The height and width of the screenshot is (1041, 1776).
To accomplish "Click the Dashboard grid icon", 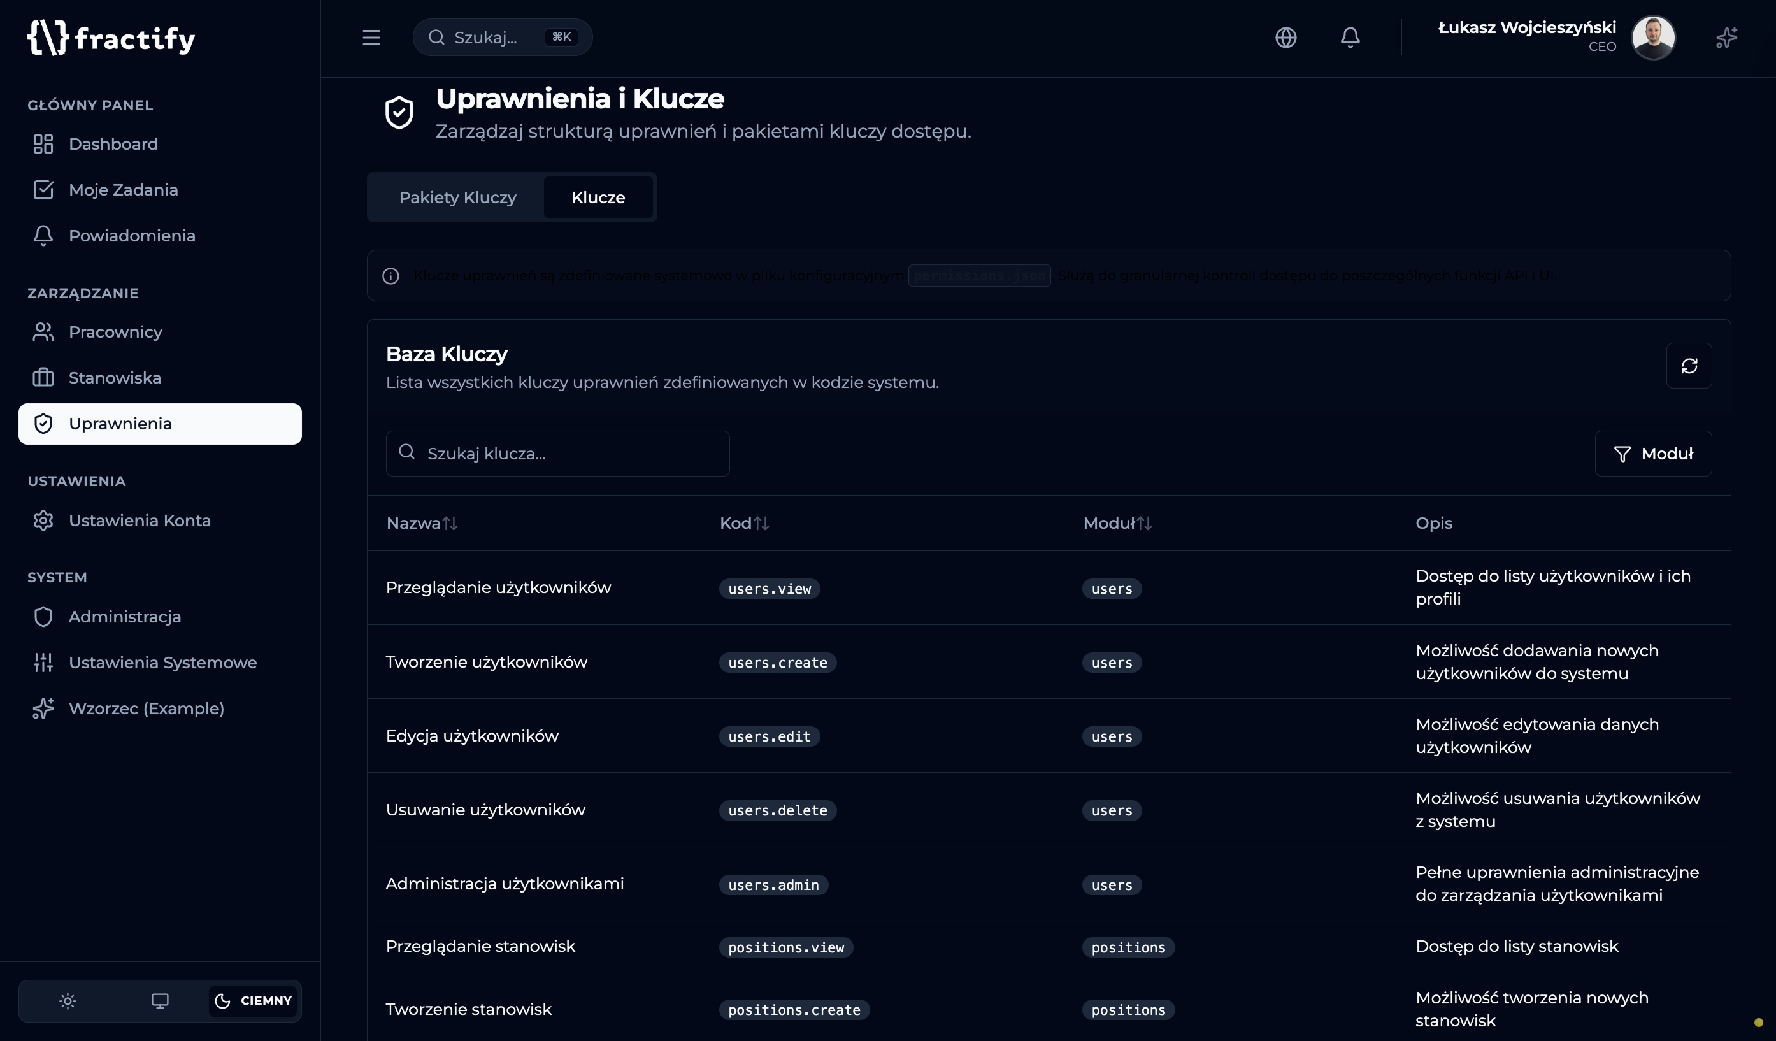I will (43, 144).
